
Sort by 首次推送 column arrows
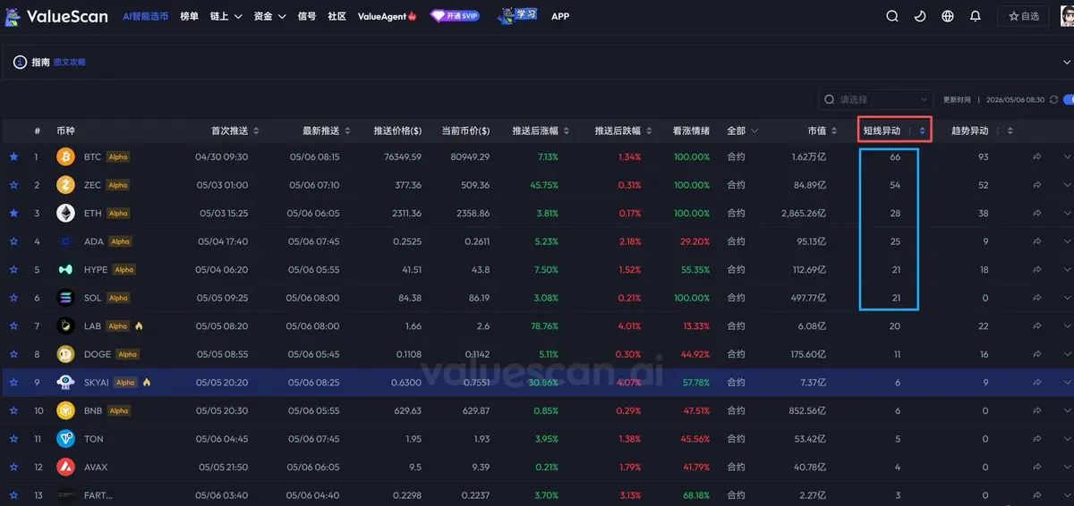click(257, 131)
